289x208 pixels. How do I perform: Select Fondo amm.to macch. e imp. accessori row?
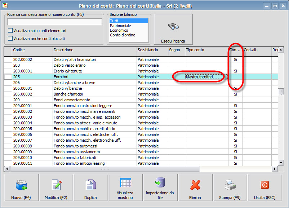(141, 117)
